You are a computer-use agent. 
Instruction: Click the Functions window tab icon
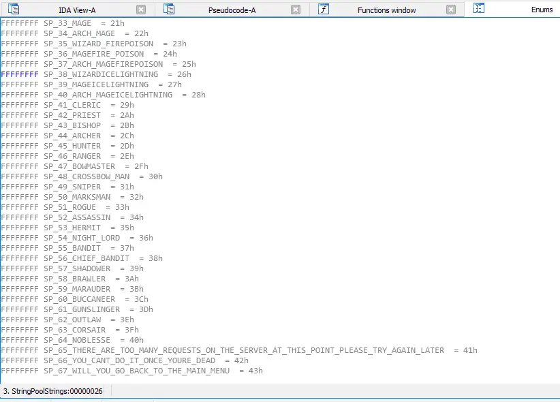coord(324,9)
